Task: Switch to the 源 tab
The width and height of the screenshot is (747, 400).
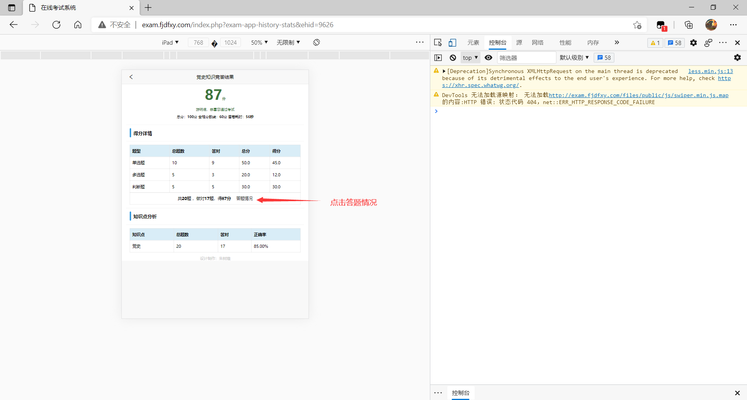Action: (519, 43)
